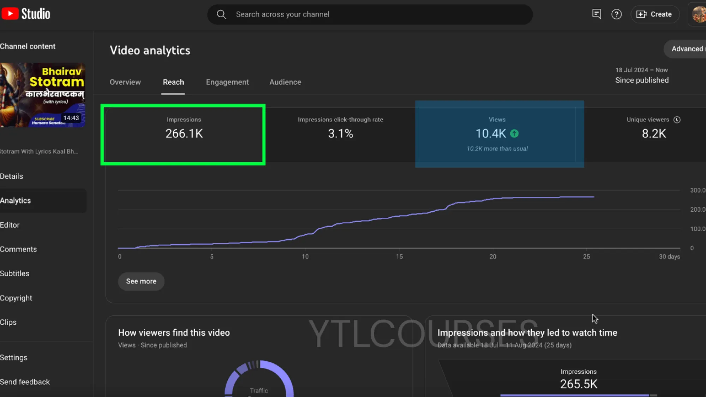
Task: Click the search magnifier icon
Action: [x=221, y=14]
